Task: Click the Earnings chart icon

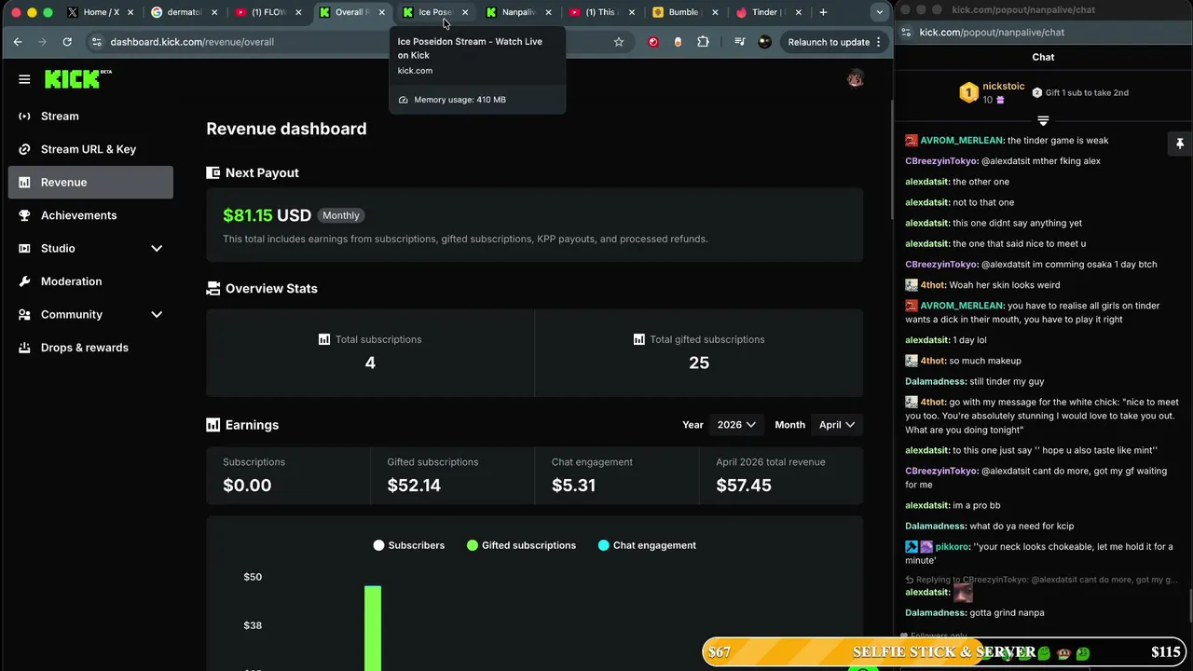Action: [x=213, y=425]
